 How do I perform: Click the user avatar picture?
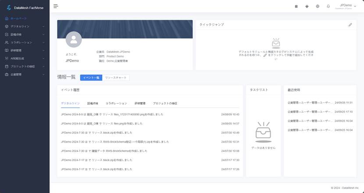point(74,39)
